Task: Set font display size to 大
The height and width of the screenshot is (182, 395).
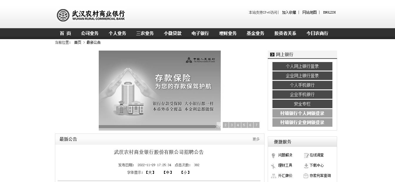Action: coord(150,172)
